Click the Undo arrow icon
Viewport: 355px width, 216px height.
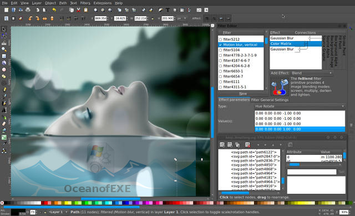(54, 10)
